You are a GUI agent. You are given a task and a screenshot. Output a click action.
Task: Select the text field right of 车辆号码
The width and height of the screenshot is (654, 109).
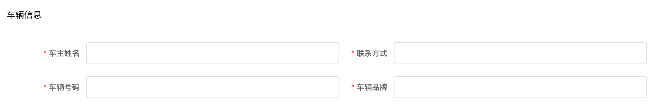click(213, 87)
